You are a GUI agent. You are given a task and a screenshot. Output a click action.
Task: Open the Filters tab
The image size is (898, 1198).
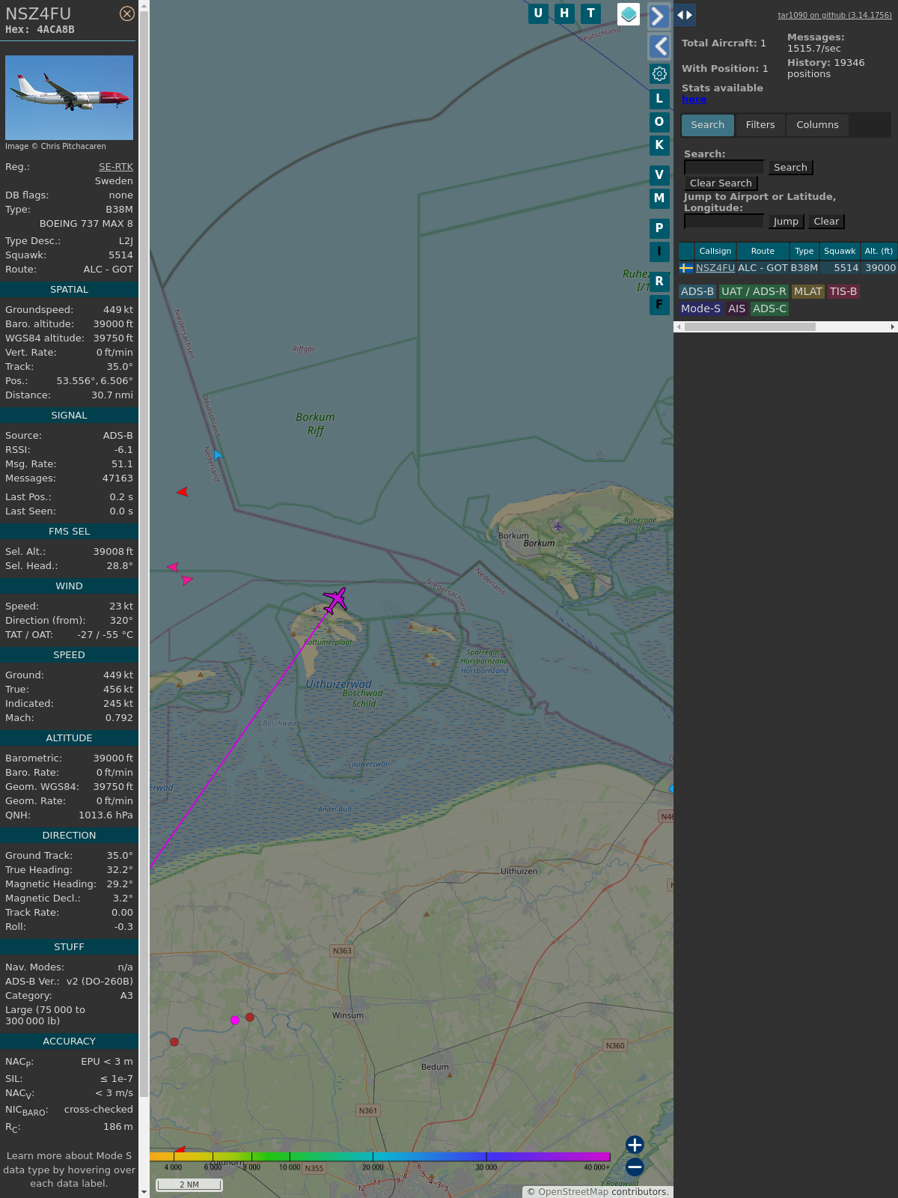tap(760, 125)
